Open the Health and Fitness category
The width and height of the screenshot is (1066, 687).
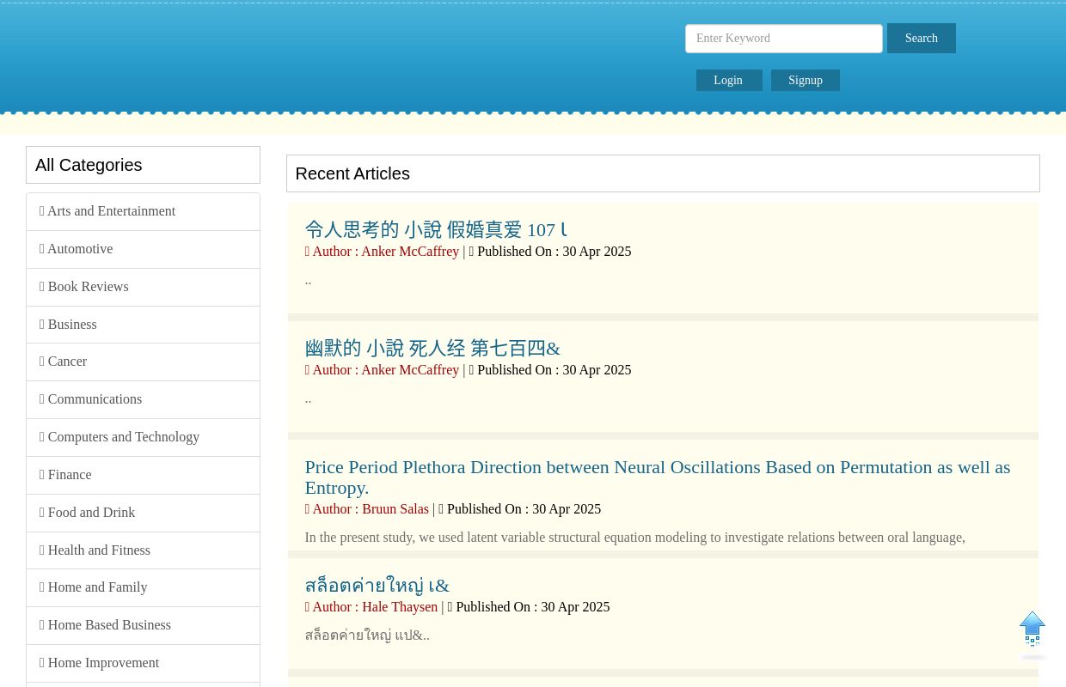coord(143,550)
